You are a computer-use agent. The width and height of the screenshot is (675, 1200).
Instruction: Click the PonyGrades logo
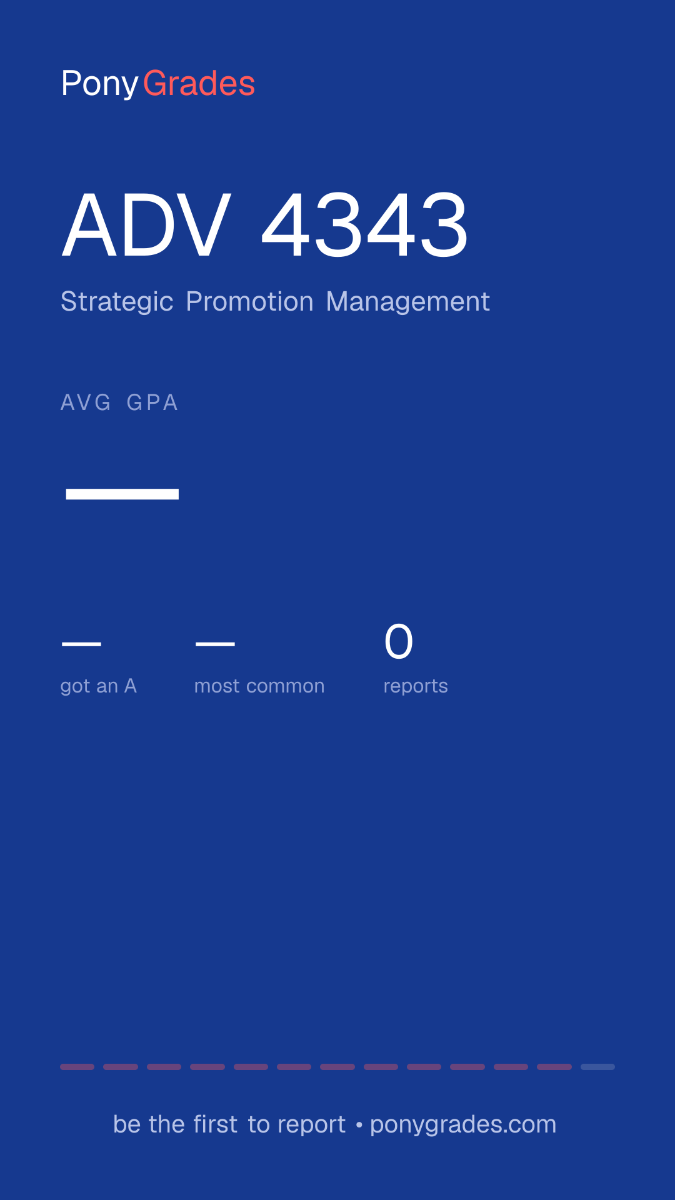coord(158,84)
